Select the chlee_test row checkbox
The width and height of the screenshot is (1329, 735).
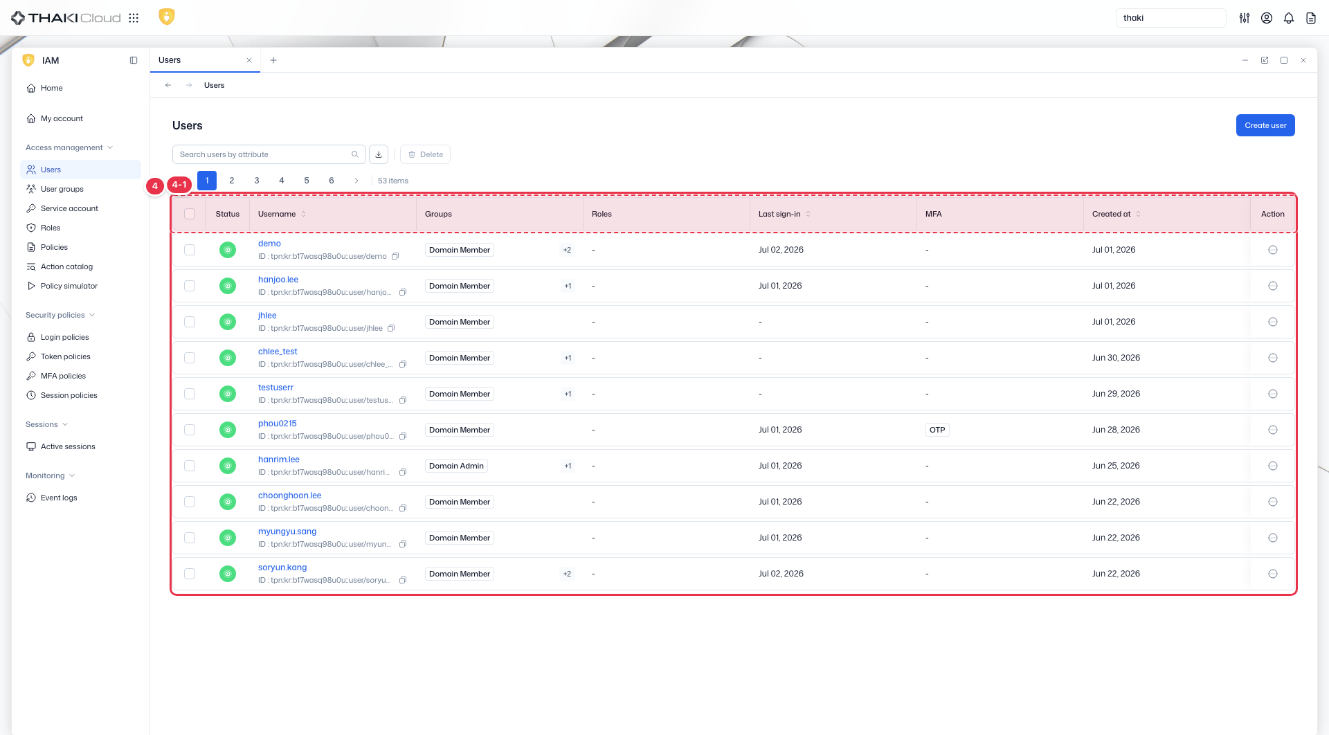[x=190, y=358]
